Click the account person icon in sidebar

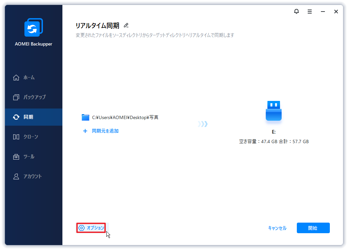(16, 176)
